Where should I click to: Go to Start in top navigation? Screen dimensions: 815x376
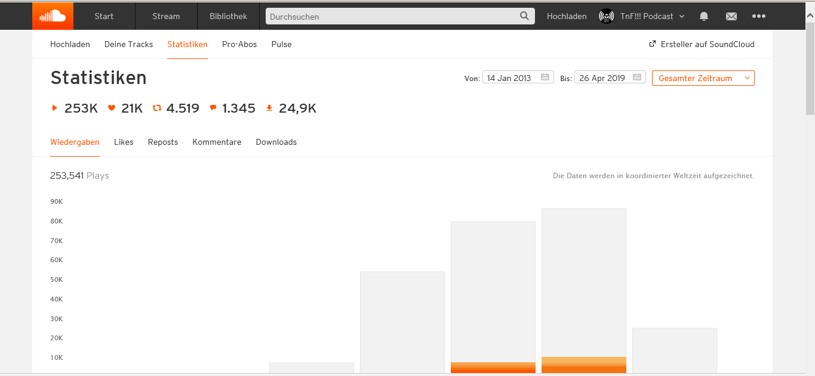pyautogui.click(x=104, y=16)
